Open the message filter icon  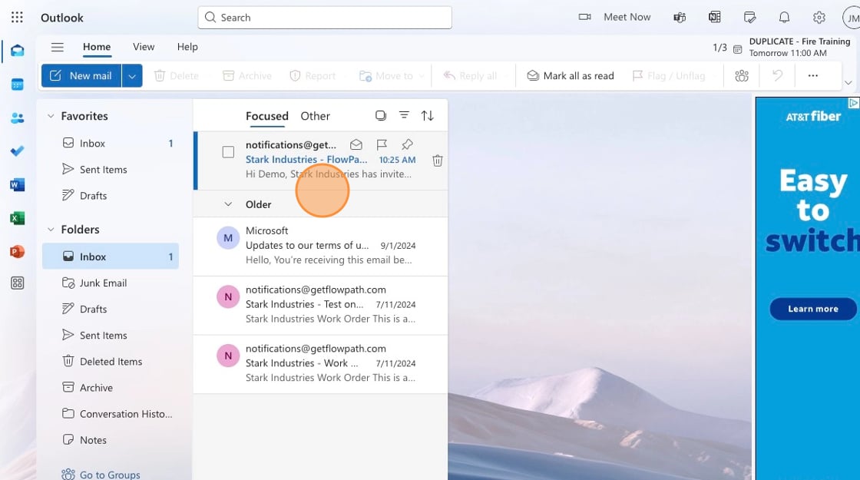pyautogui.click(x=404, y=115)
